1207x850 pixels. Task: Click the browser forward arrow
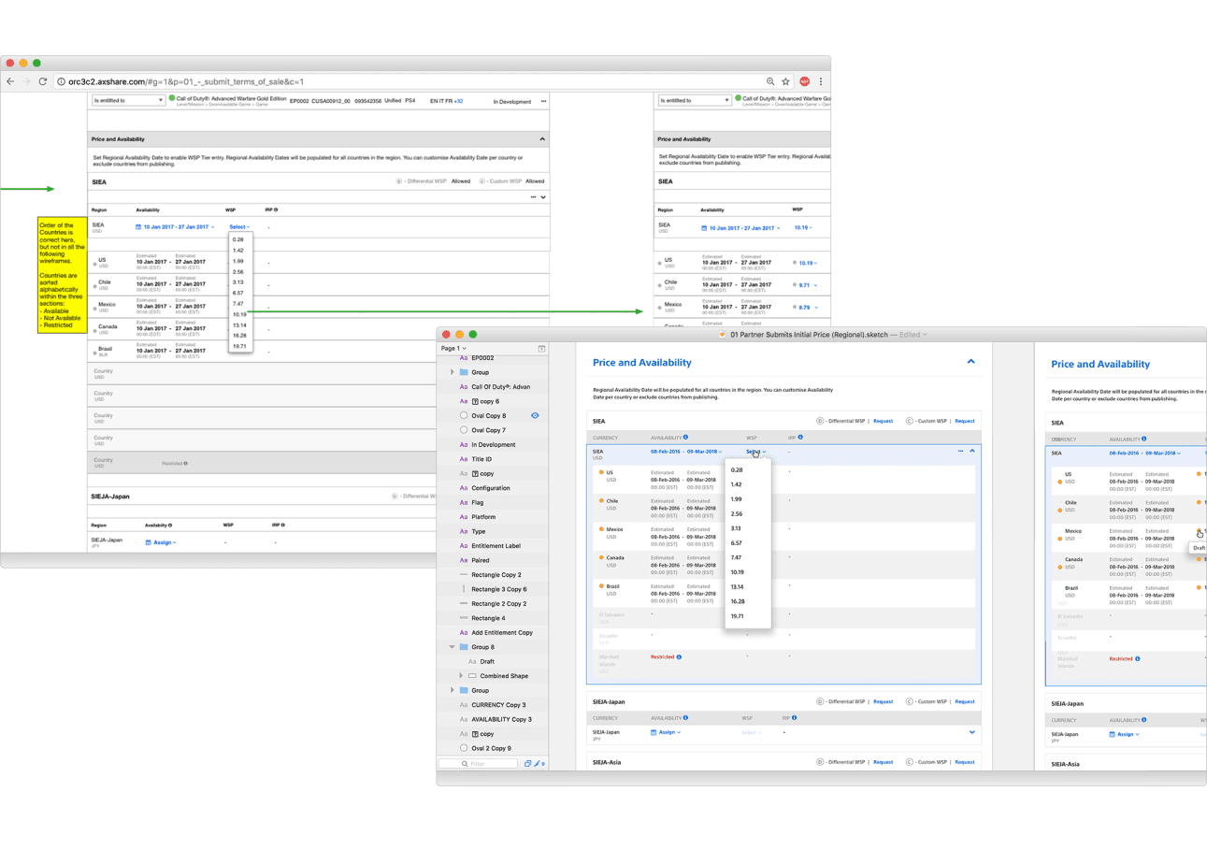point(26,81)
